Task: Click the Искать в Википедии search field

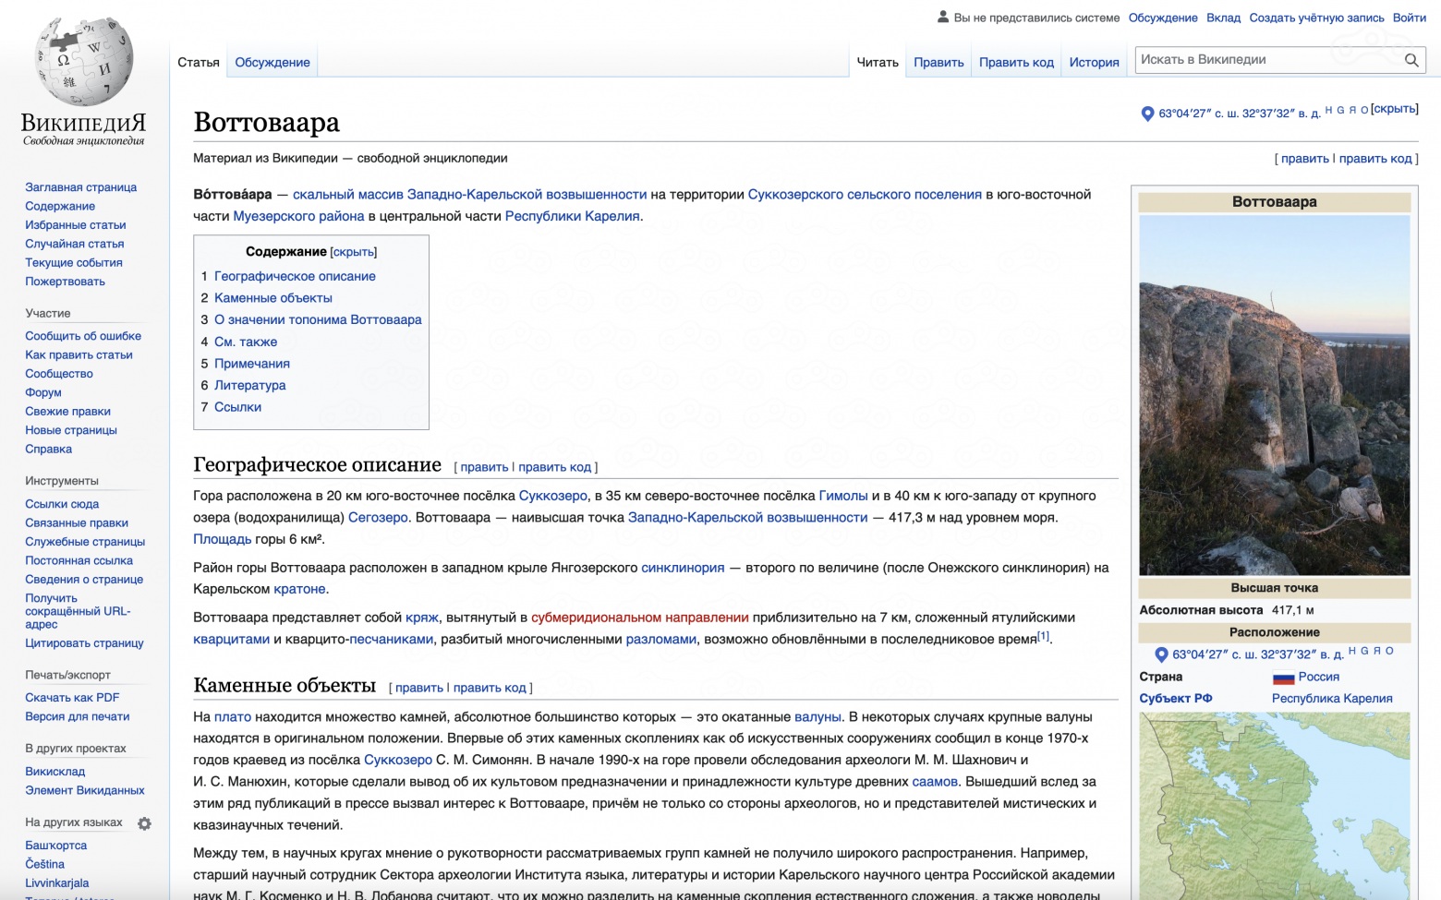Action: click(1265, 59)
